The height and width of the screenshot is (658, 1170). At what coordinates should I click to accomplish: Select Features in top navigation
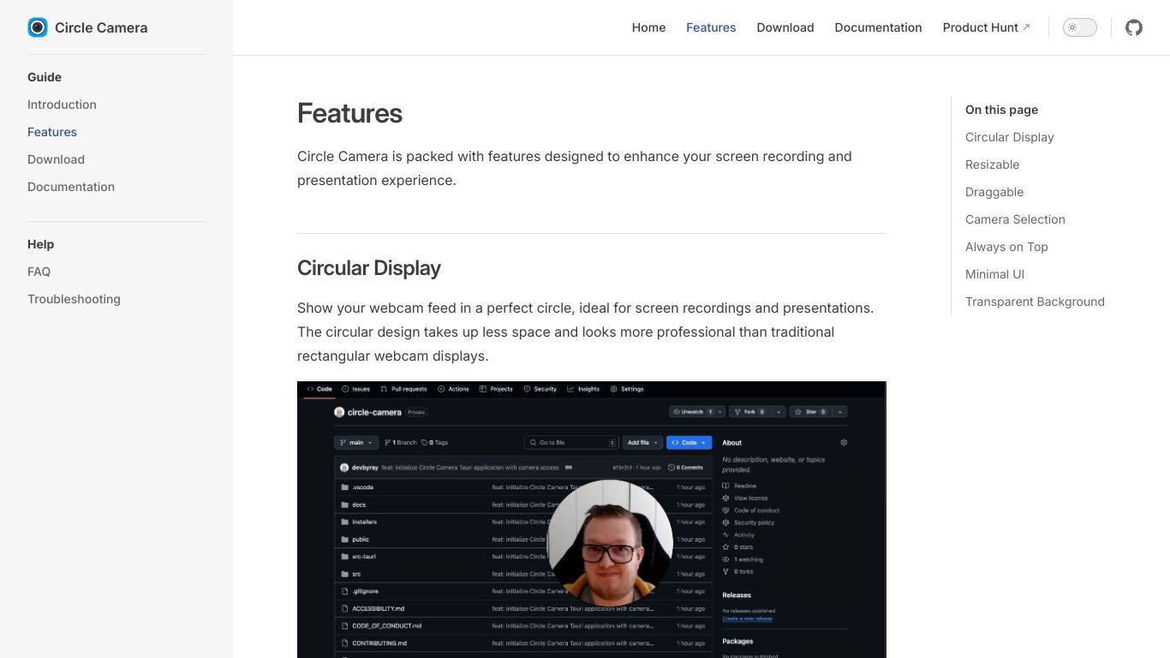point(711,27)
